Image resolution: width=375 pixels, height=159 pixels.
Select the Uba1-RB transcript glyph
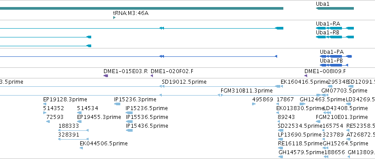(x=335, y=37)
